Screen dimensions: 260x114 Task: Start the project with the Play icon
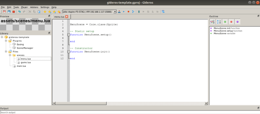click(124, 12)
